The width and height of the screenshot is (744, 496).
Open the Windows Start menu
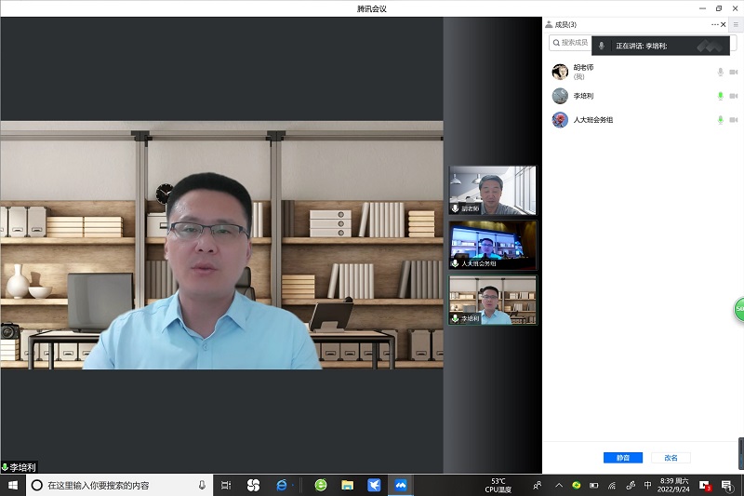[x=13, y=485]
